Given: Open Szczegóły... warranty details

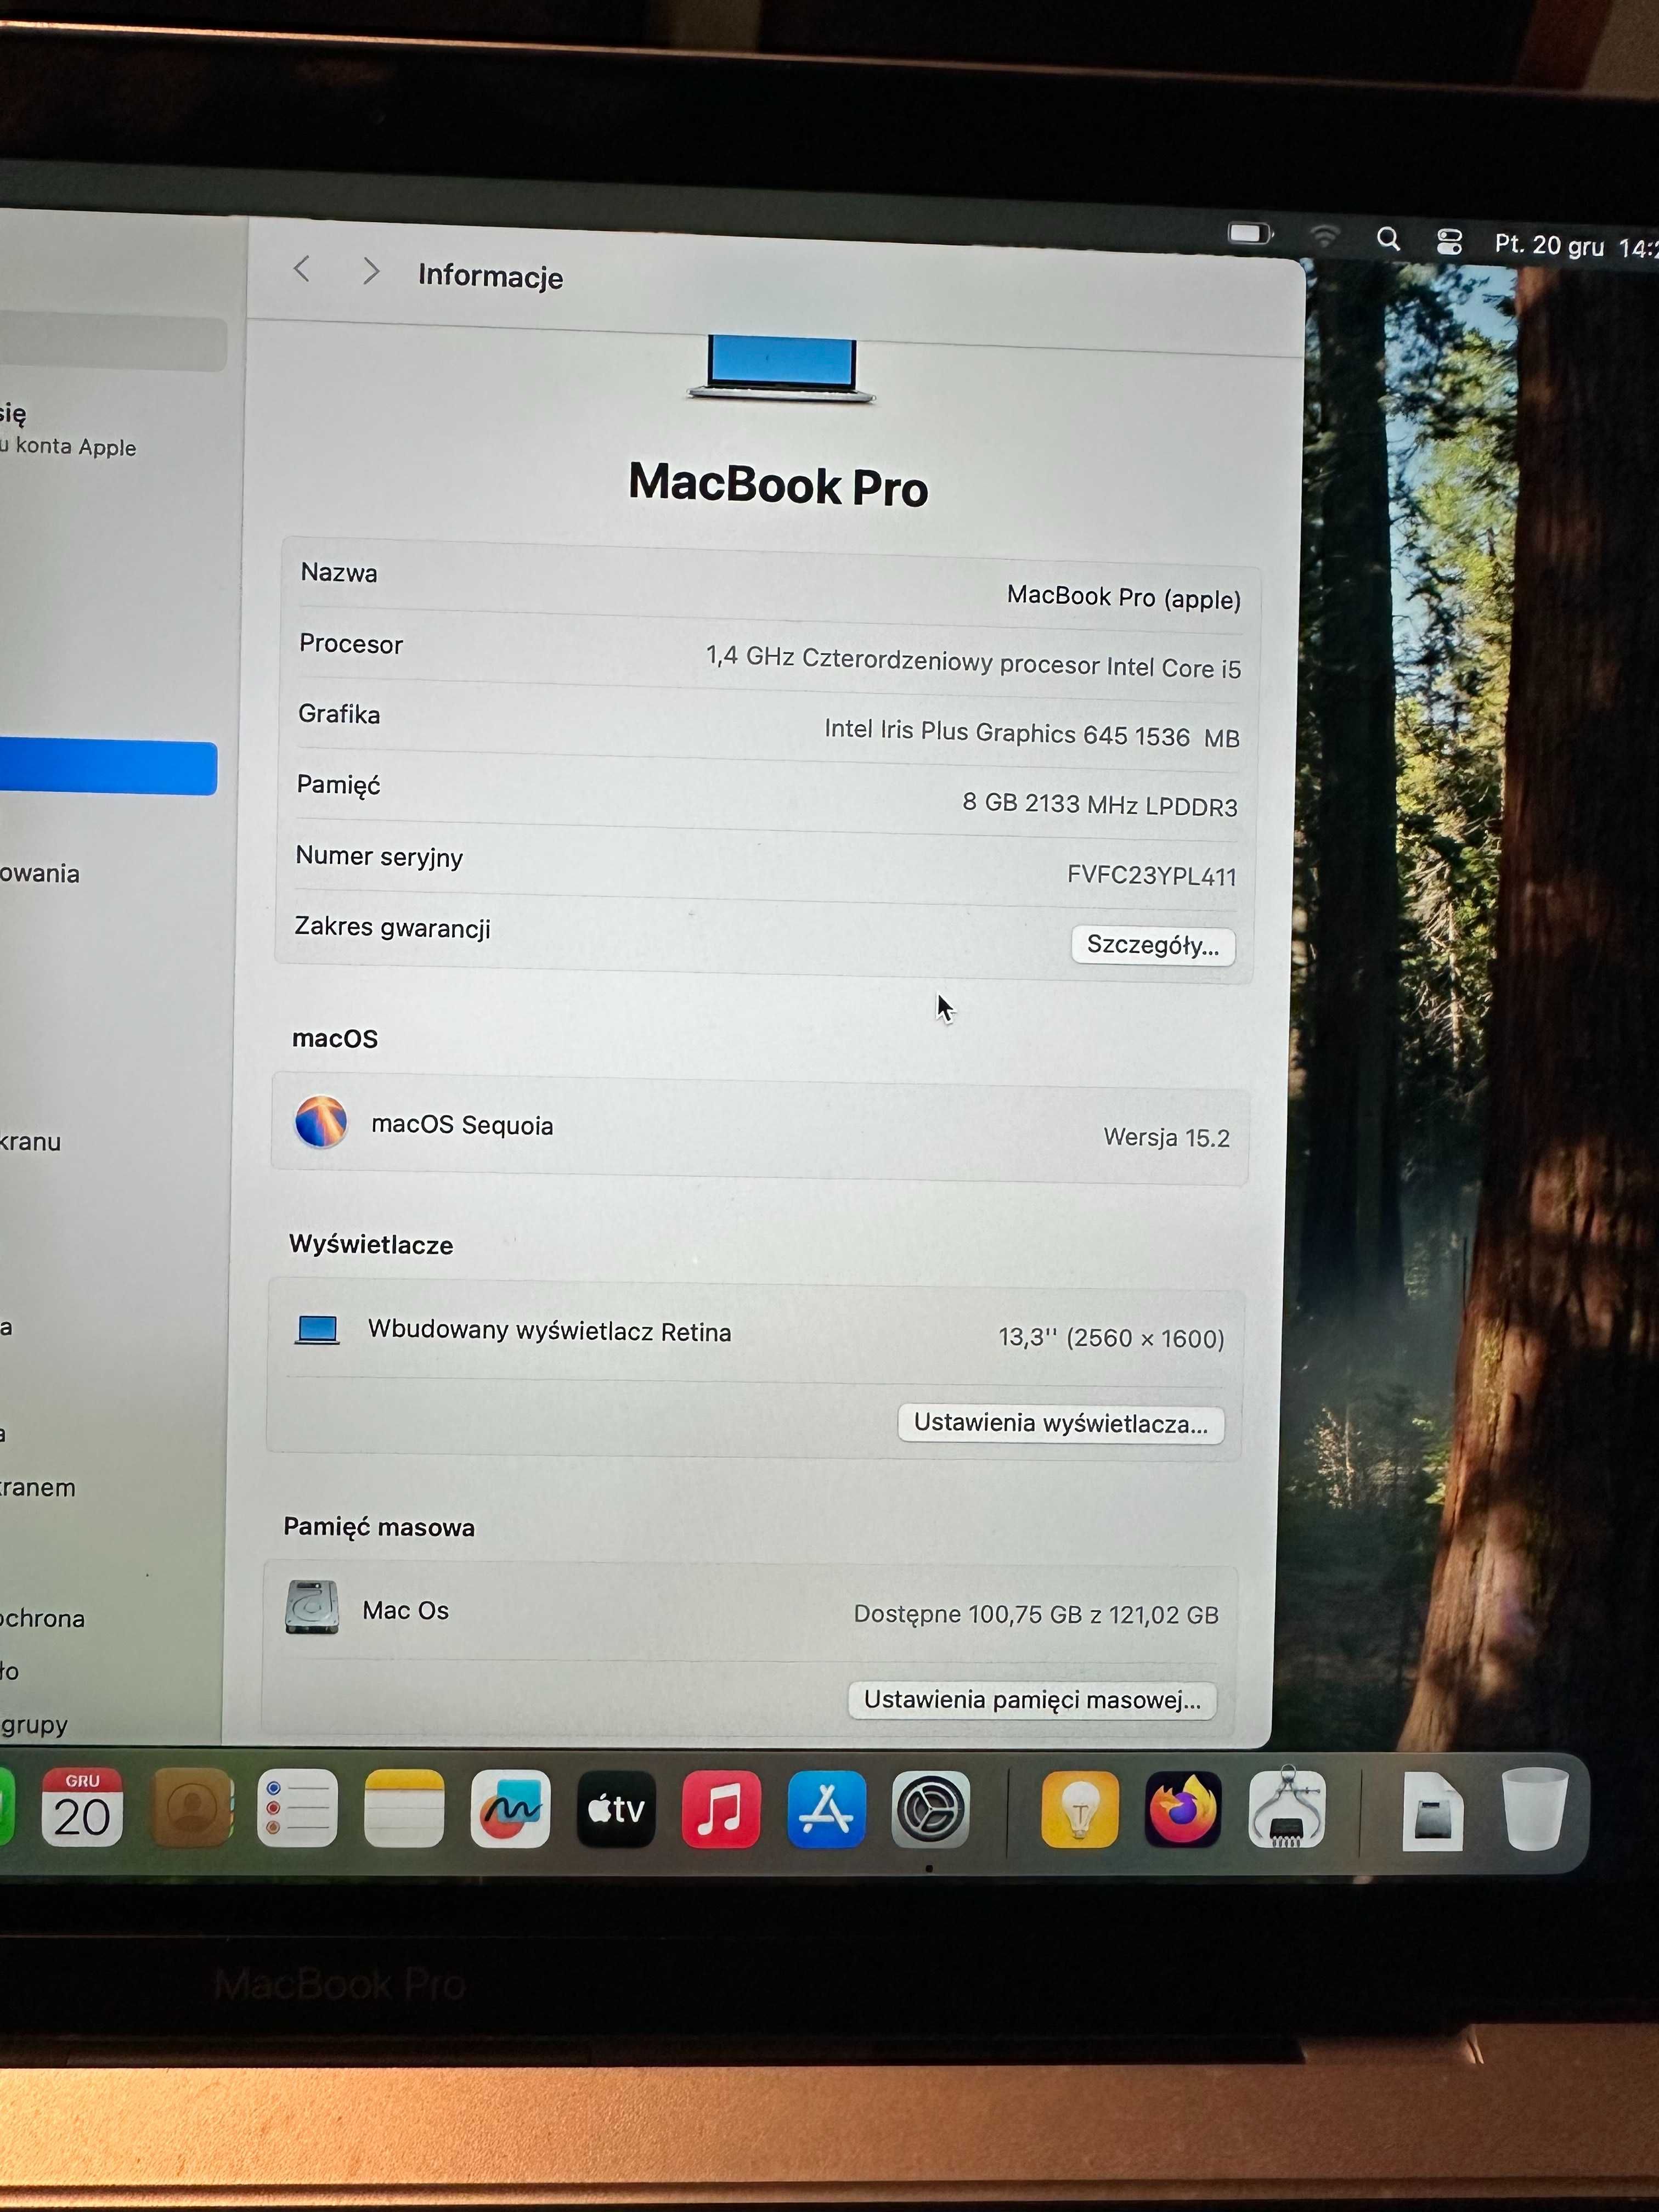Looking at the screenshot, I should pos(1153,945).
